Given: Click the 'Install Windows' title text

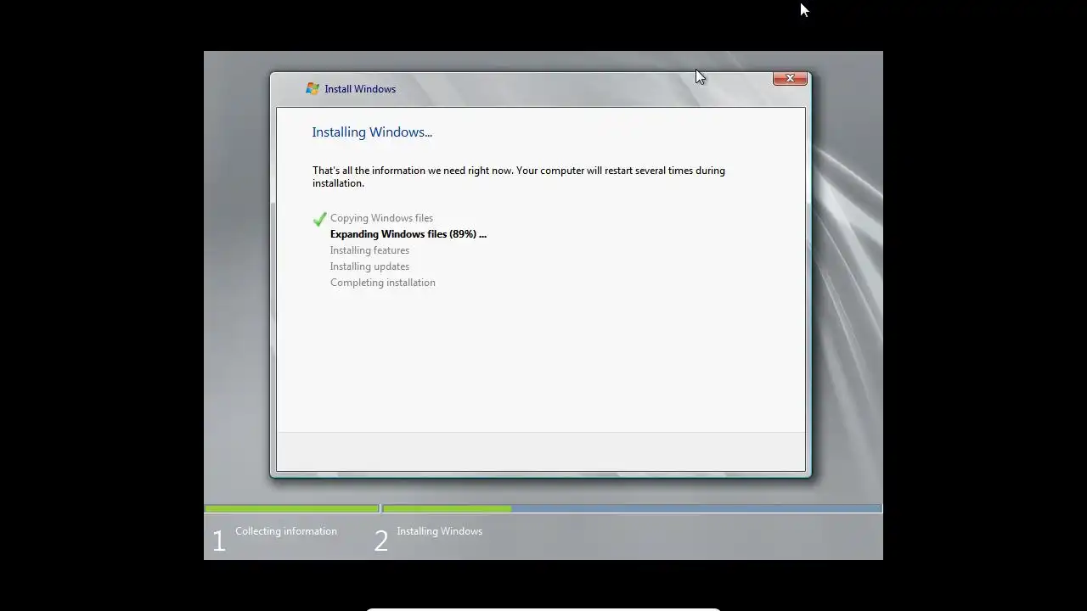Looking at the screenshot, I should (x=360, y=89).
